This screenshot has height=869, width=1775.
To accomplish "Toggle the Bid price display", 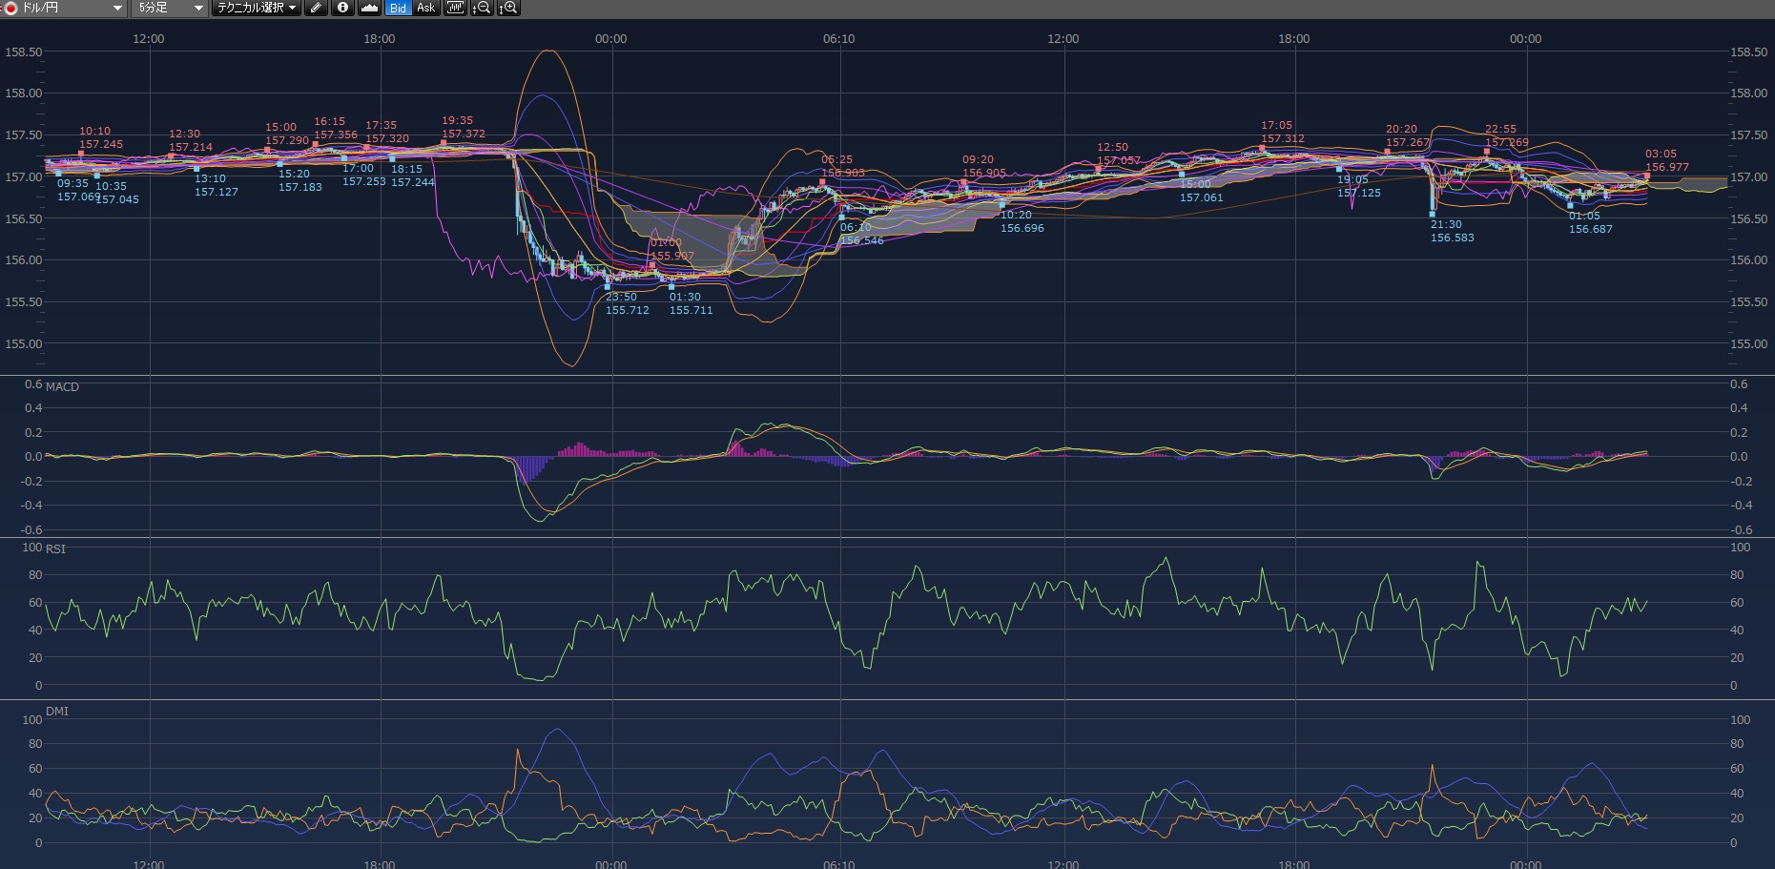I will [398, 8].
